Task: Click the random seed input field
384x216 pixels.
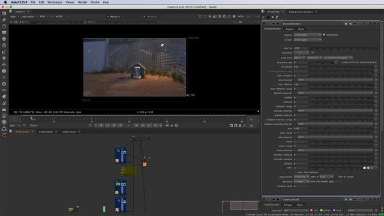Action: click(301, 186)
